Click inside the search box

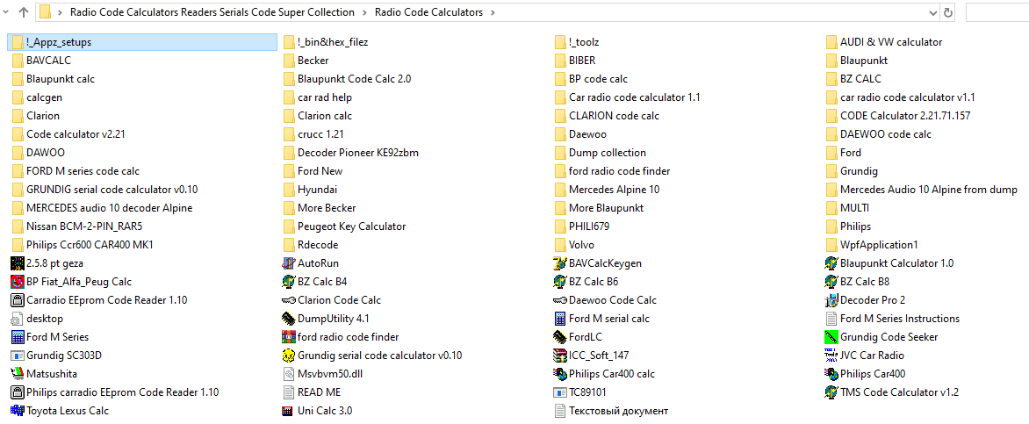coord(997,11)
